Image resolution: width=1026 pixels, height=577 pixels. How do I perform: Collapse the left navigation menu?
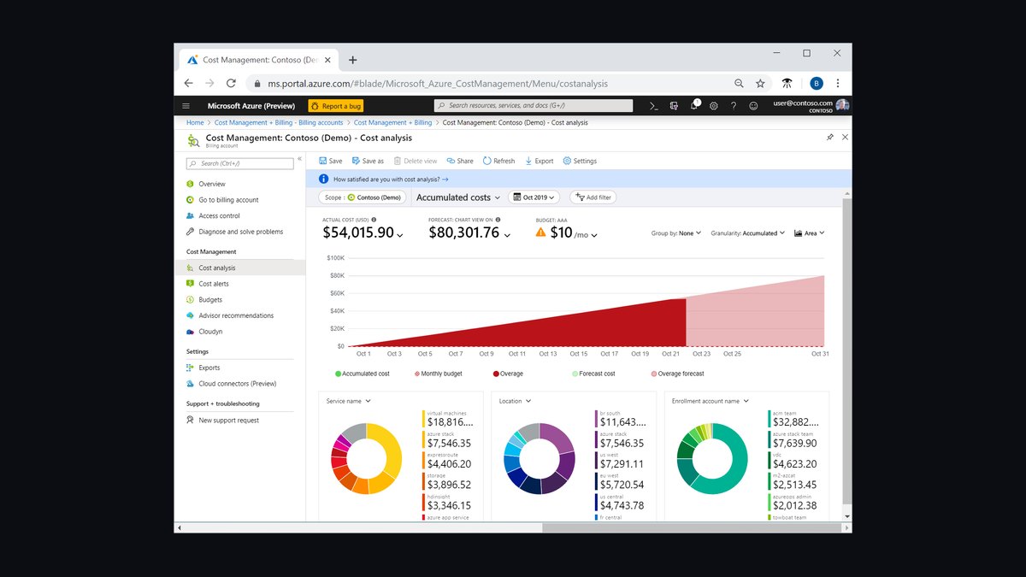(x=299, y=160)
